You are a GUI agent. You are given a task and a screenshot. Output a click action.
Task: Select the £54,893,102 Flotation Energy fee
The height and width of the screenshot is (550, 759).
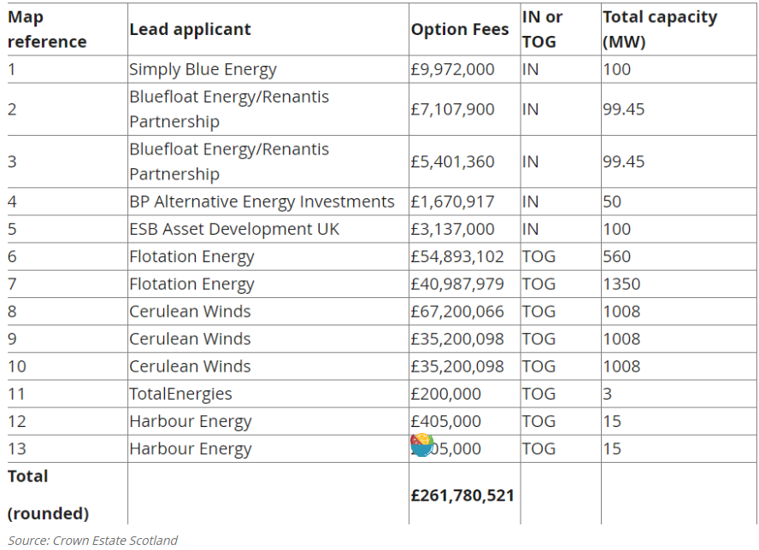(457, 257)
